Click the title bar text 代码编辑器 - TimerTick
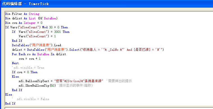This screenshot has height=109, width=213. point(26,4)
